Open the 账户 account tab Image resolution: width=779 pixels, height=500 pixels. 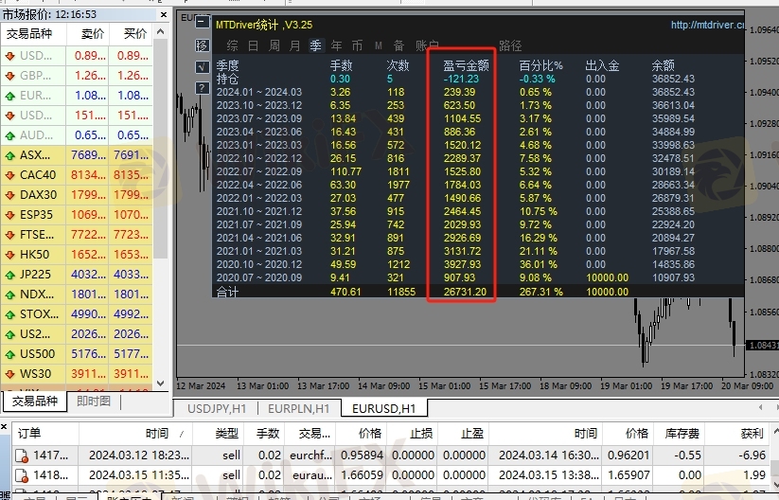pos(426,45)
